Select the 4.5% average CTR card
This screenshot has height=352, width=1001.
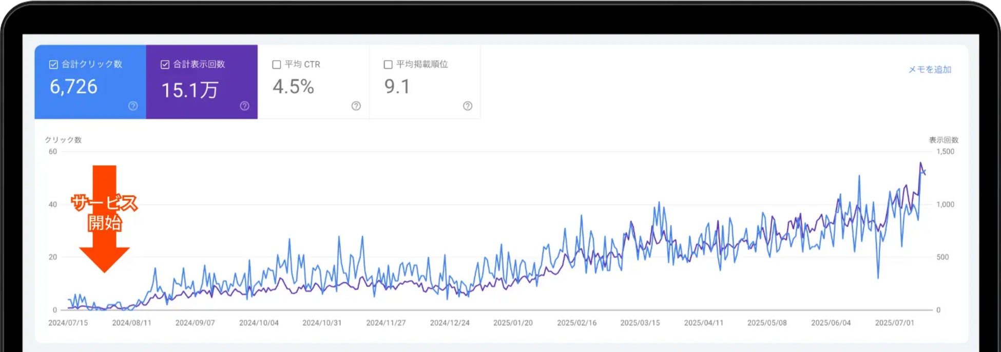313,82
